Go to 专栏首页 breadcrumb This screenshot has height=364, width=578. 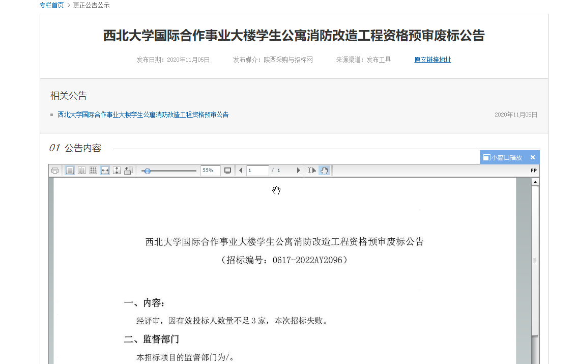tap(52, 5)
